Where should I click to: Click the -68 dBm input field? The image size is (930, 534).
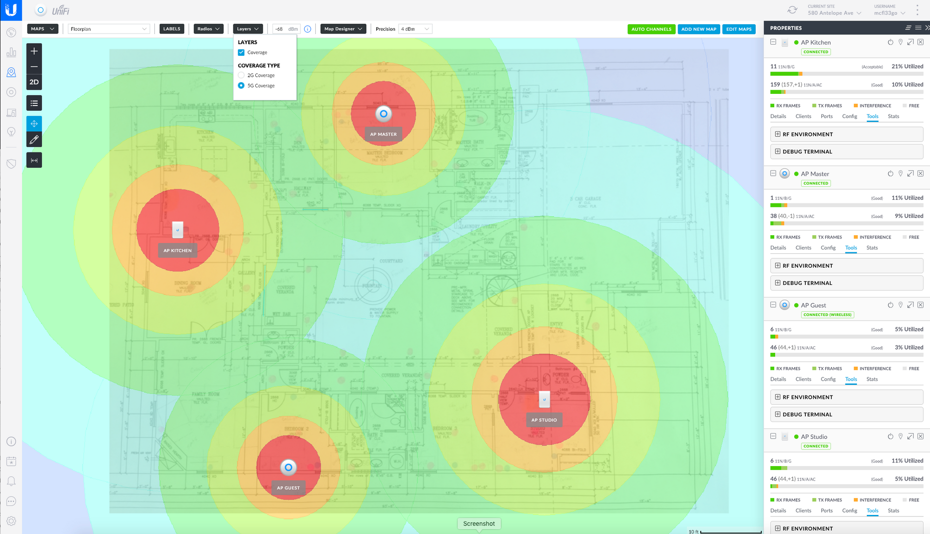click(280, 29)
